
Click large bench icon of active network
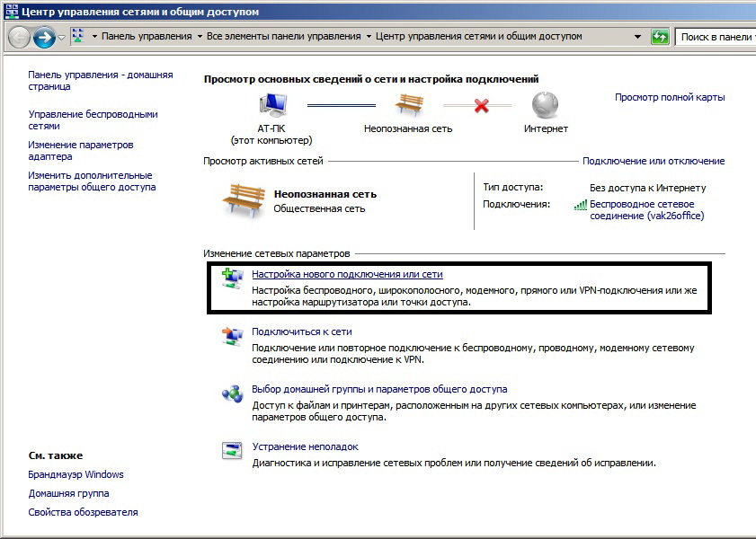click(x=244, y=201)
